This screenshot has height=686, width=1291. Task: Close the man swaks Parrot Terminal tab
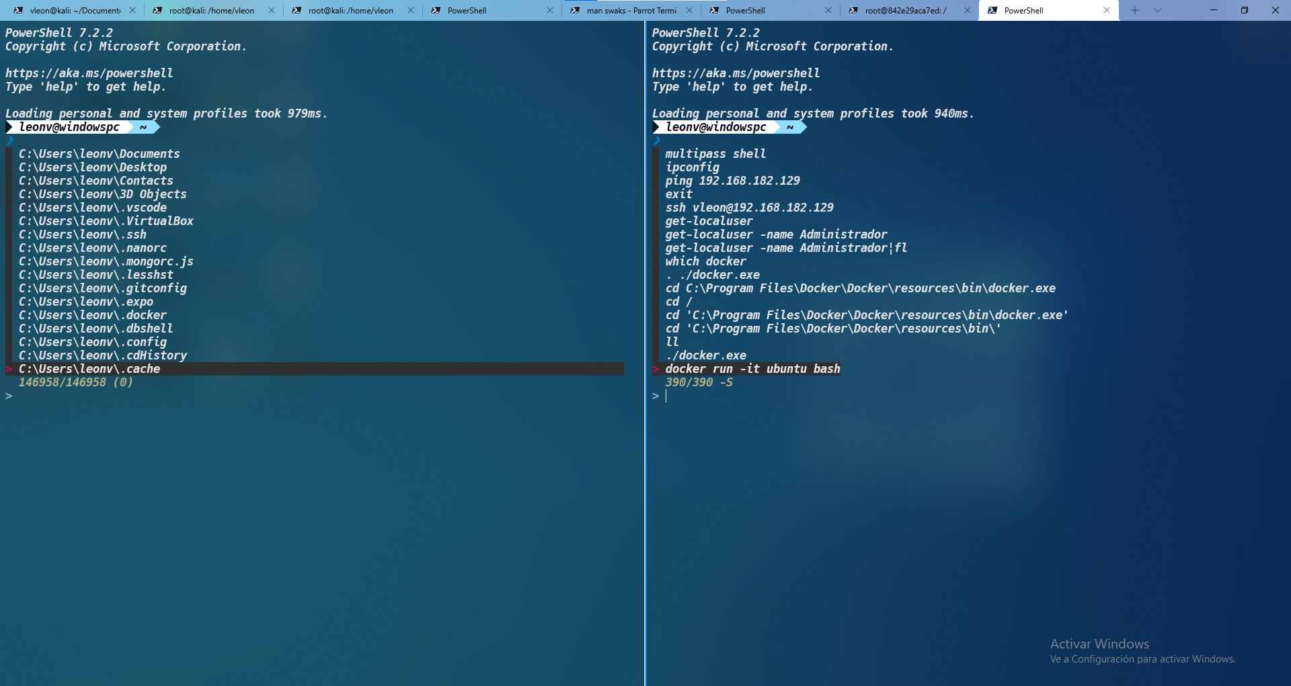coord(689,10)
